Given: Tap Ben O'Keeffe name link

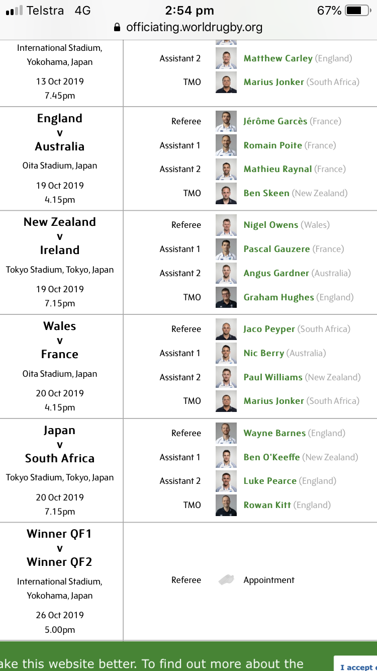Looking at the screenshot, I should [272, 457].
